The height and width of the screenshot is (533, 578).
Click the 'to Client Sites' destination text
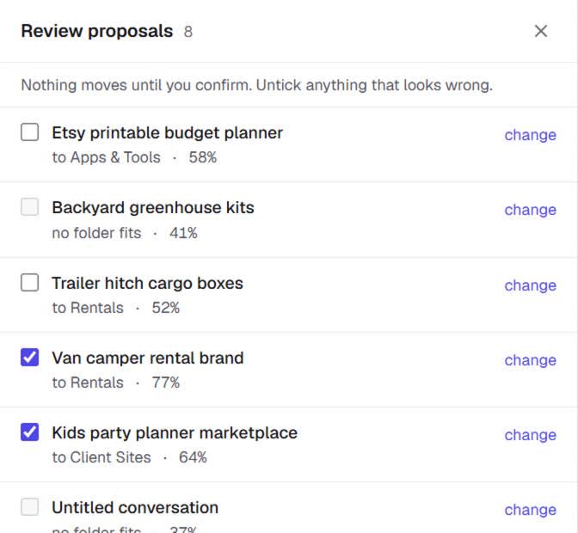click(101, 457)
